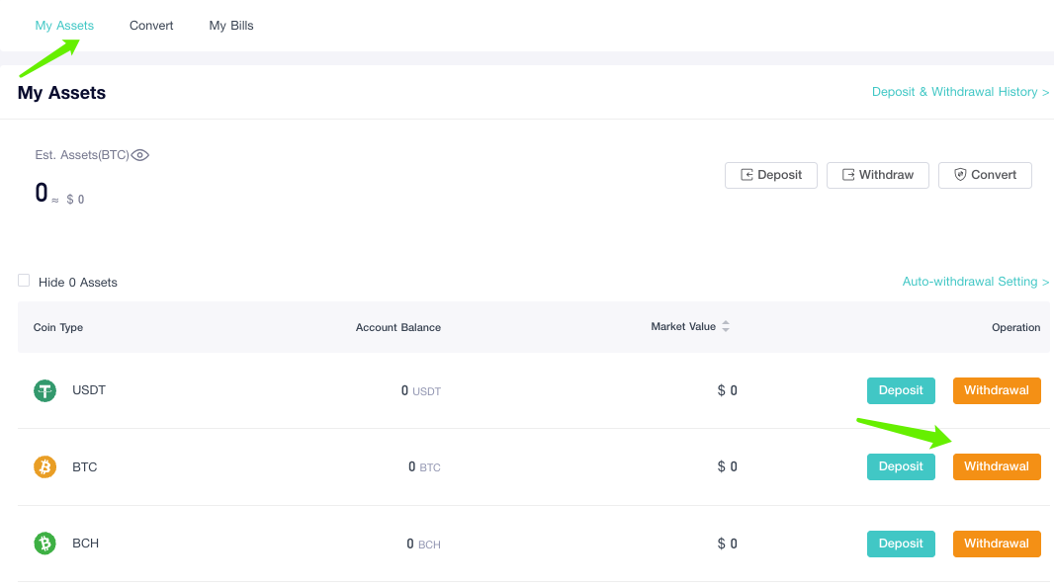
Task: Click the withdraw icon in the top Withdraw button
Action: coord(848,175)
